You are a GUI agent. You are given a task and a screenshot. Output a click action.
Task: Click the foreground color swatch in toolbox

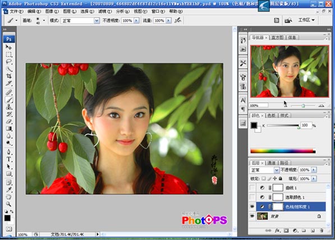7,218
